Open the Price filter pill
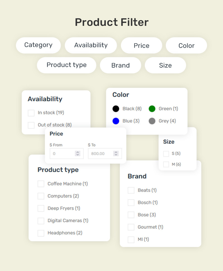This screenshot has height=271, width=223. pyautogui.click(x=141, y=45)
